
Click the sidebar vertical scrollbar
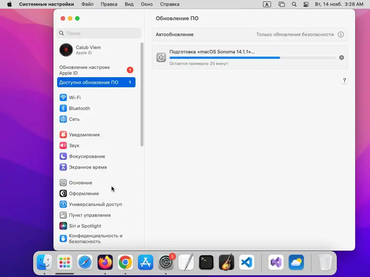[x=142, y=94]
